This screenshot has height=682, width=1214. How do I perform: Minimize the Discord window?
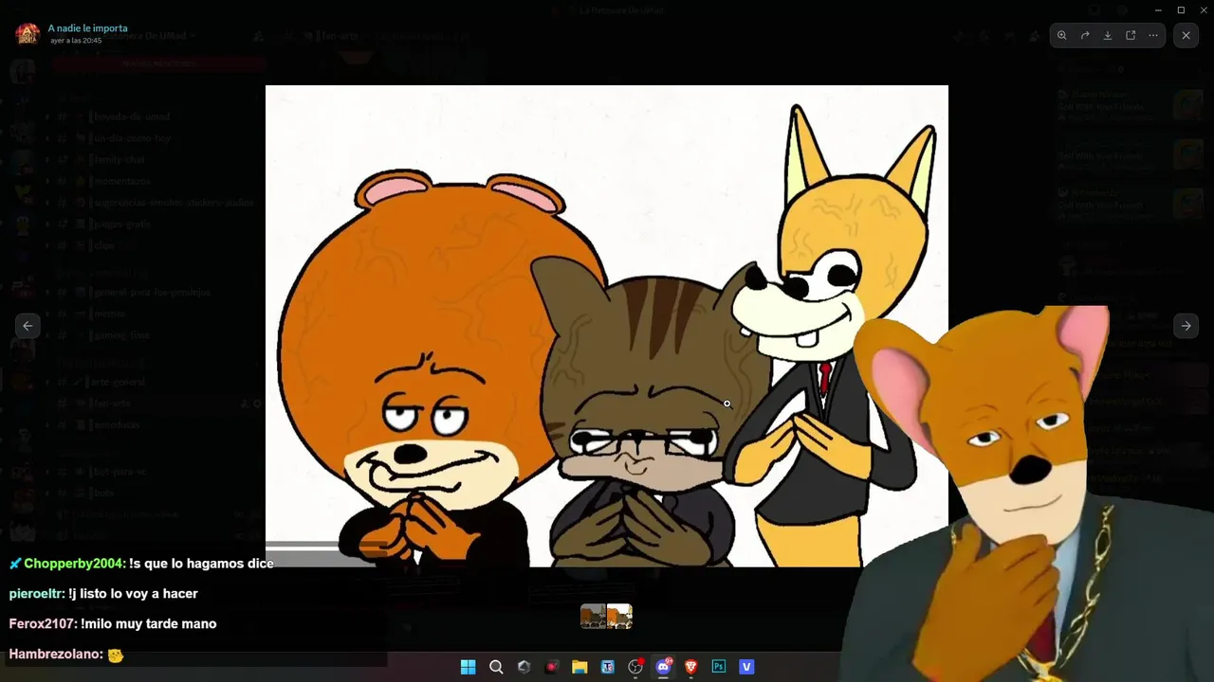[1158, 9]
